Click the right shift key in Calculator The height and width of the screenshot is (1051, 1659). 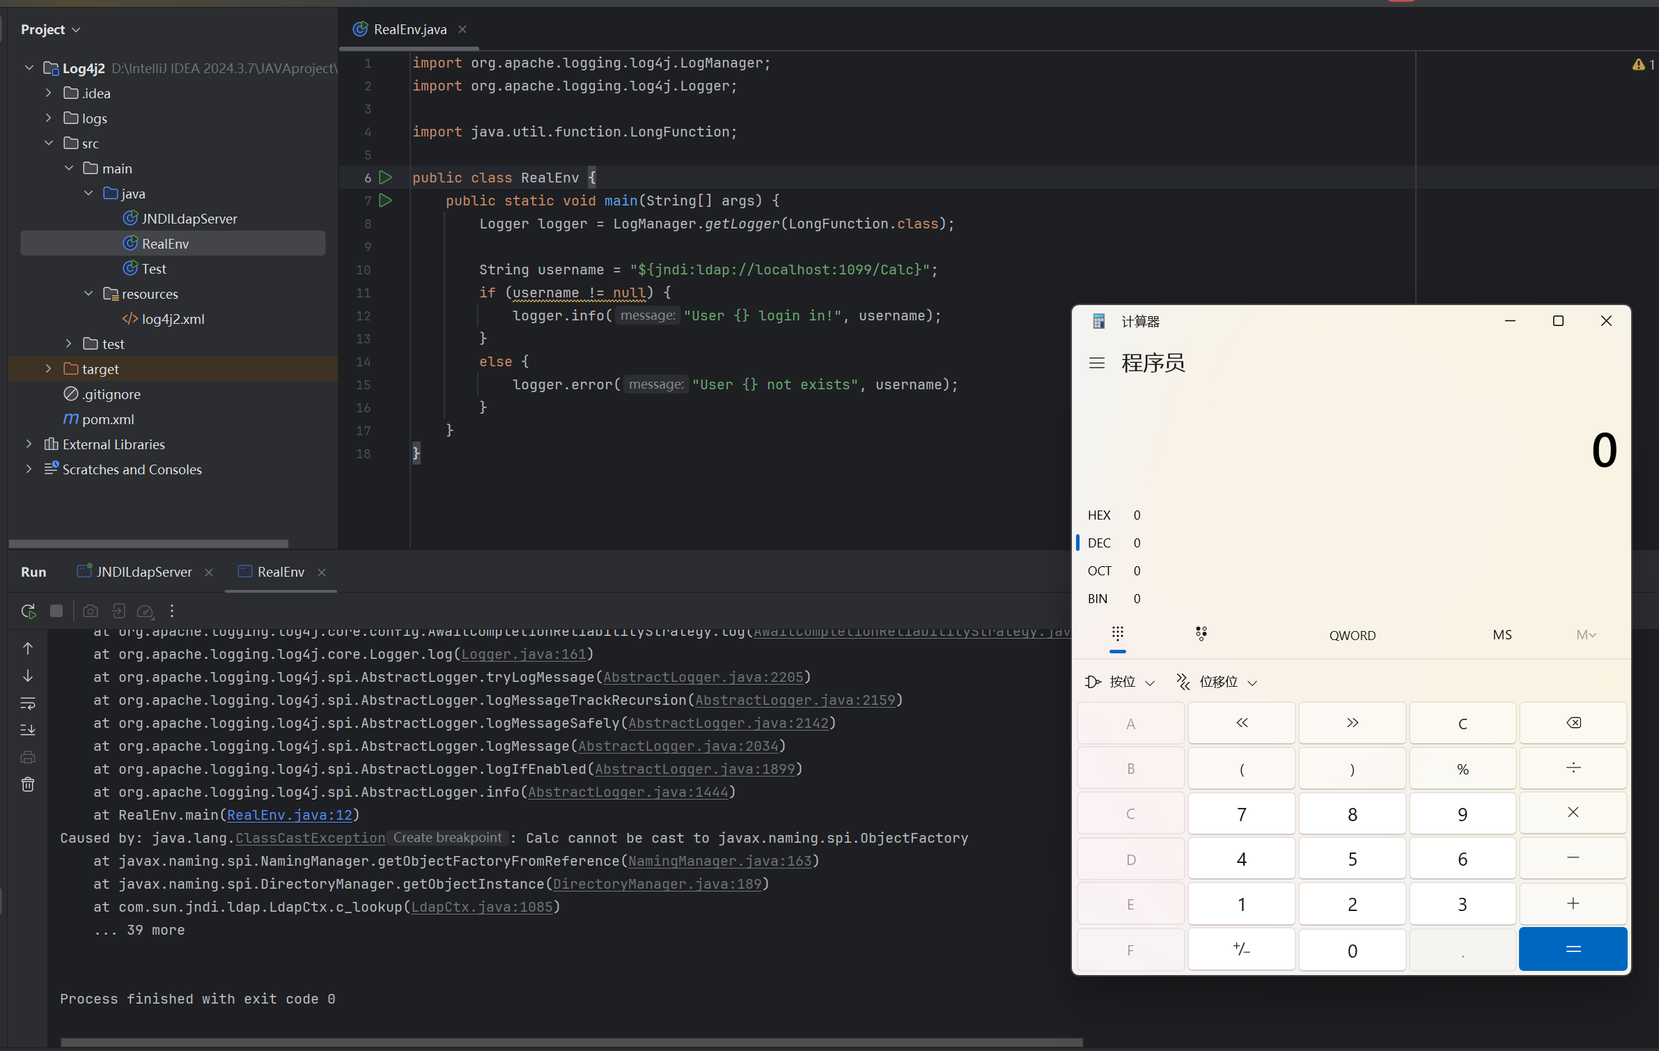point(1353,723)
